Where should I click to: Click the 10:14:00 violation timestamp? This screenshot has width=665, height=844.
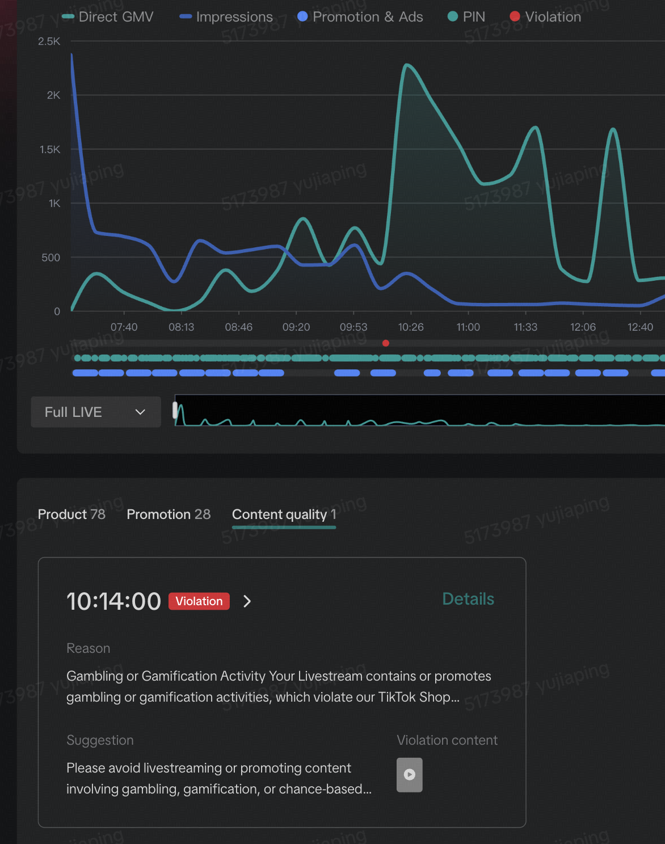[x=113, y=601]
